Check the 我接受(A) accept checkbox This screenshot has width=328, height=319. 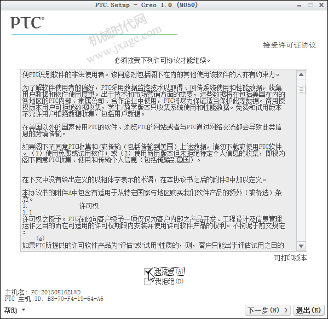[147, 272]
